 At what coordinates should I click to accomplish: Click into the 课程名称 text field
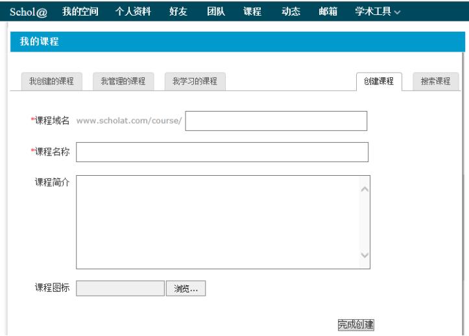[222, 152]
